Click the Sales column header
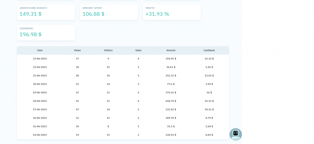The width and height of the screenshot is (314, 144). coord(138,50)
